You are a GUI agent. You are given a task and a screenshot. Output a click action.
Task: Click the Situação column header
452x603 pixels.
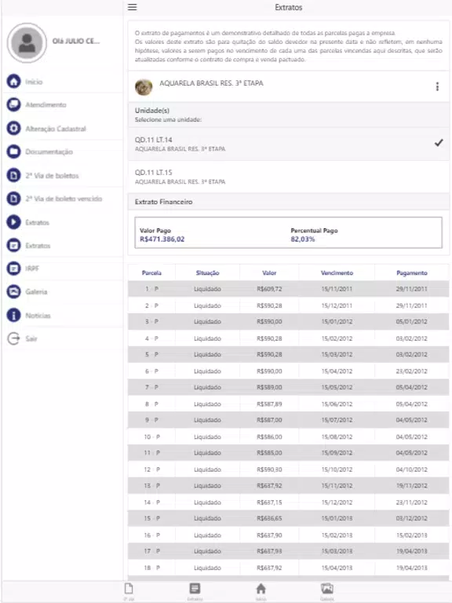pyautogui.click(x=207, y=272)
